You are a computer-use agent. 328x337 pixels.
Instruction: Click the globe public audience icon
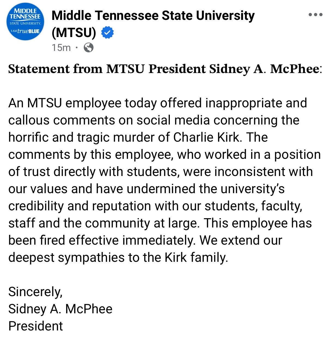[x=89, y=48]
